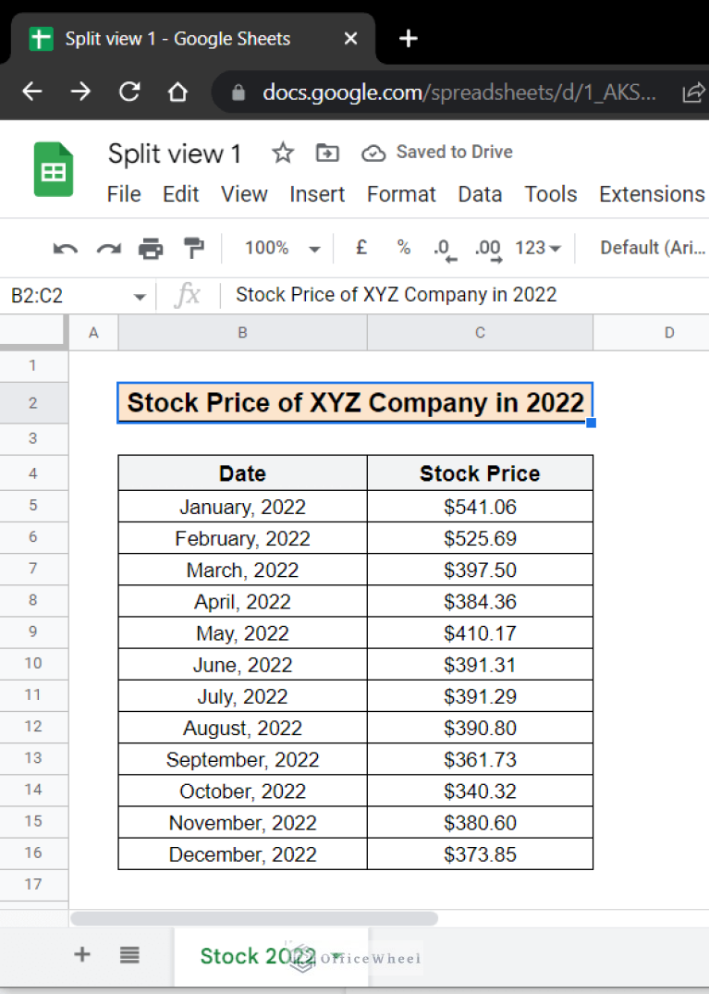This screenshot has width=709, height=994.
Task: Decrease decimal places on the selection
Action: (444, 248)
